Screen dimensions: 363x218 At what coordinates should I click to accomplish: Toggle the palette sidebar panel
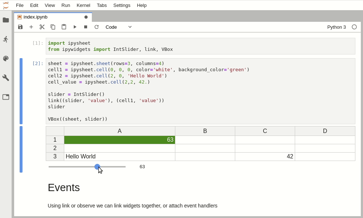(6, 58)
